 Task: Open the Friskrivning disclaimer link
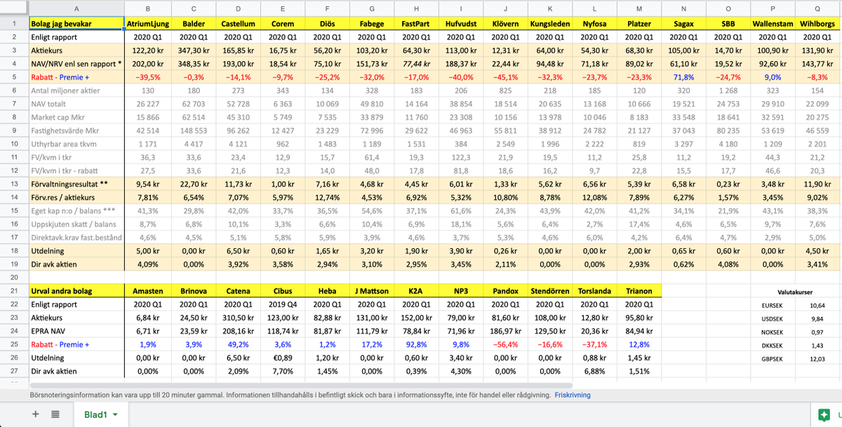pyautogui.click(x=572, y=395)
